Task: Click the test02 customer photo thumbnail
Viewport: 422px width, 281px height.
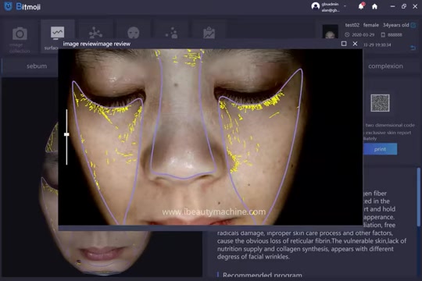Action: click(331, 31)
